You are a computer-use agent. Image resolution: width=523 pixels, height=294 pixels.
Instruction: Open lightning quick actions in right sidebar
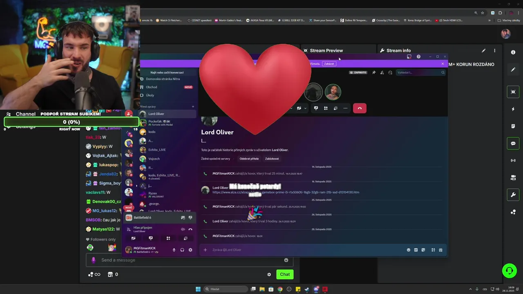513,109
